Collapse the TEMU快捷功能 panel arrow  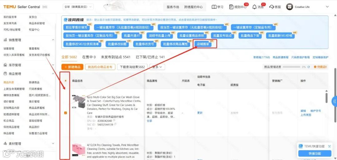click(x=330, y=146)
